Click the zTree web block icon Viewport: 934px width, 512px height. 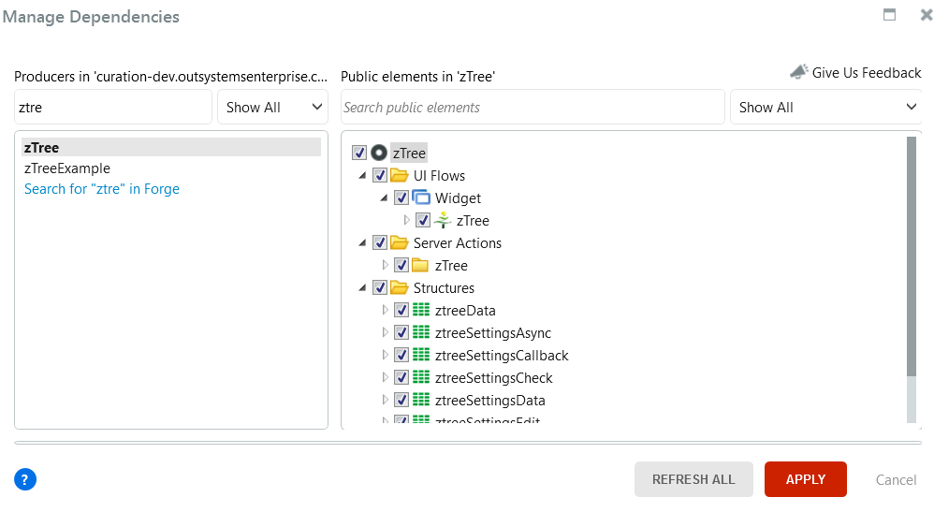pyautogui.click(x=442, y=220)
